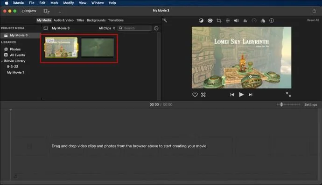Click the clip search field
The height and width of the screenshot is (185, 322).
[x=135, y=28]
